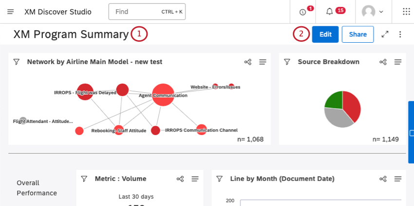Image resolution: width=414 pixels, height=206 pixels.
Task: Toggle filter on Metric Volume widget
Action: (x=84, y=179)
